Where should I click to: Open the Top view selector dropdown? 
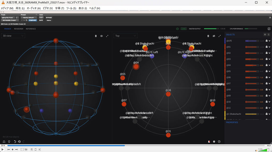125,36
